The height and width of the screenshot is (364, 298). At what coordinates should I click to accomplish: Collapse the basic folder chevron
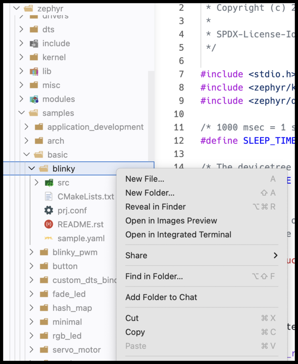coord(27,155)
